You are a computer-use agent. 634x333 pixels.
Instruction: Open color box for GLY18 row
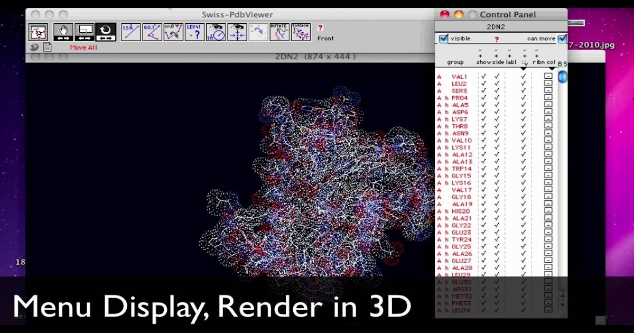[548, 197]
